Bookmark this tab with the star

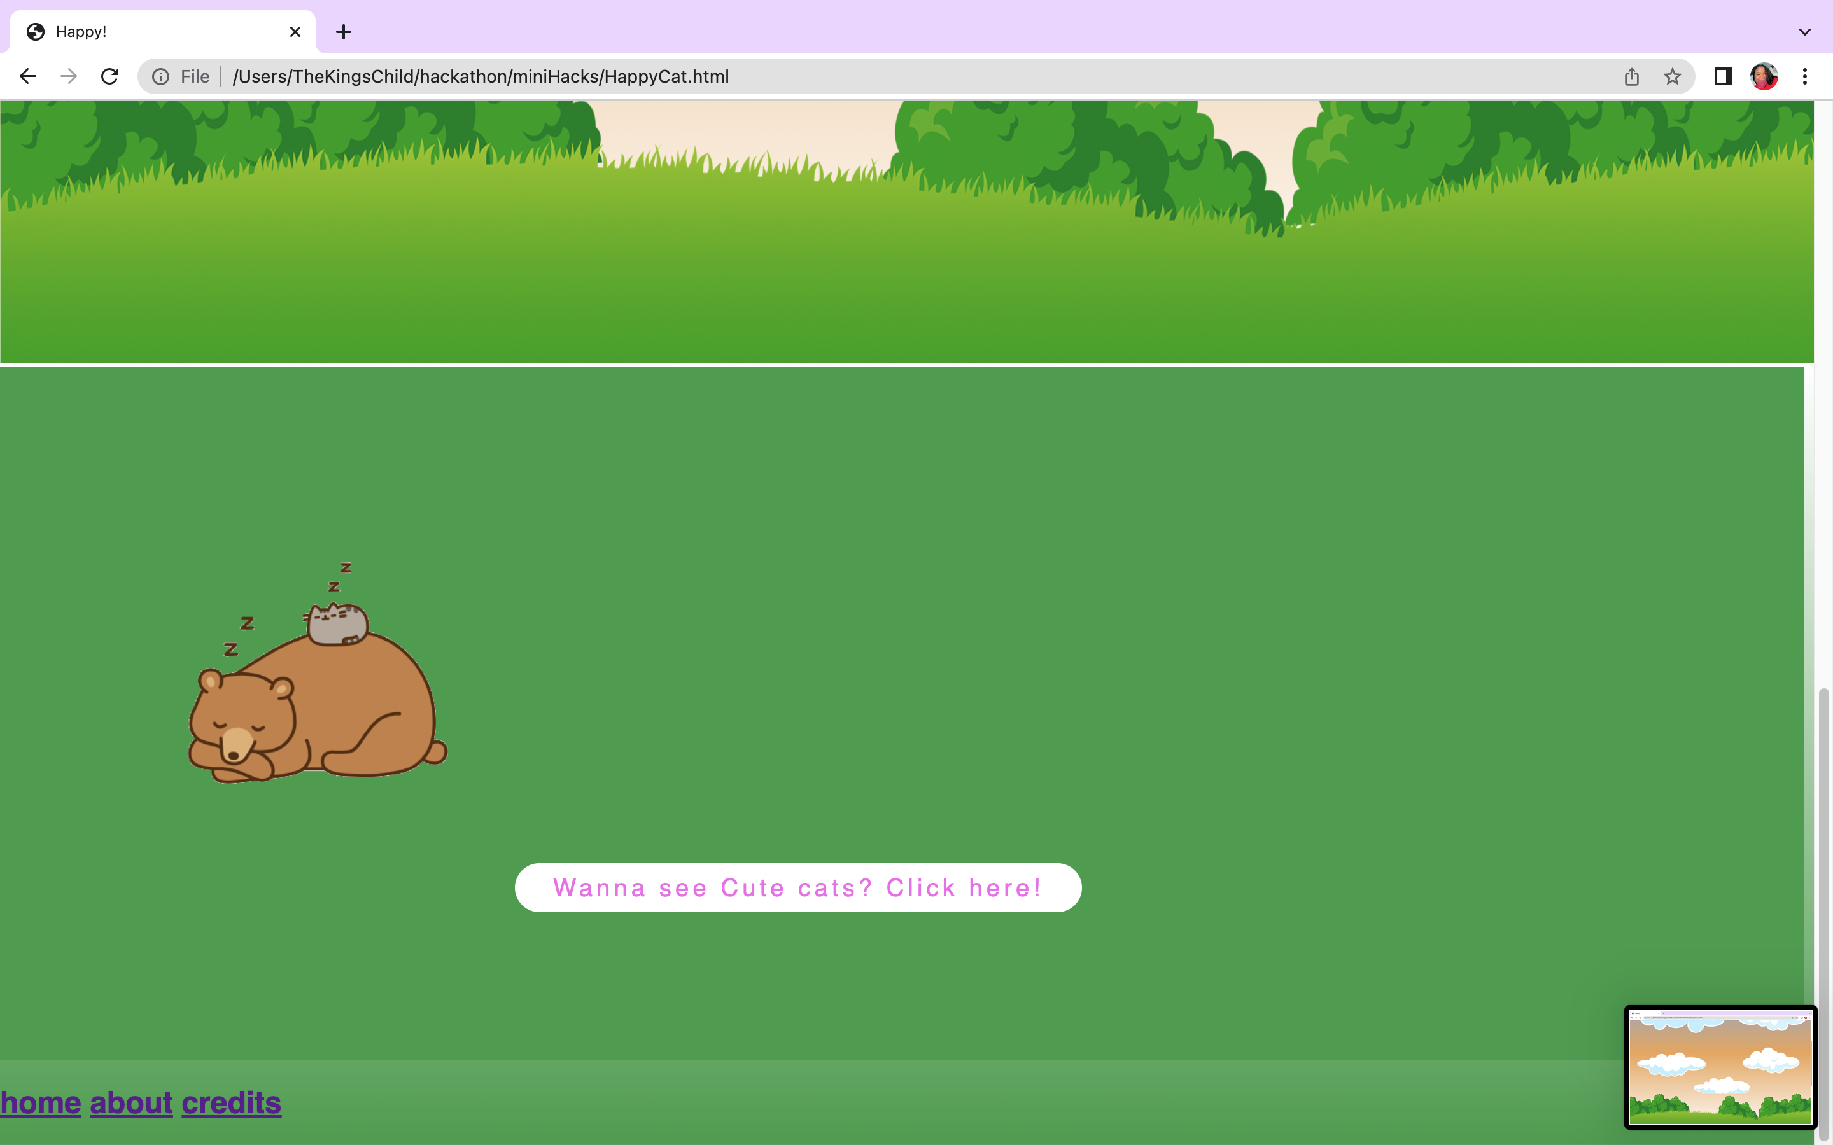pos(1673,76)
